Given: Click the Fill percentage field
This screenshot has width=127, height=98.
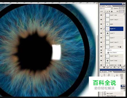Looking at the screenshot, I should tap(121, 11).
